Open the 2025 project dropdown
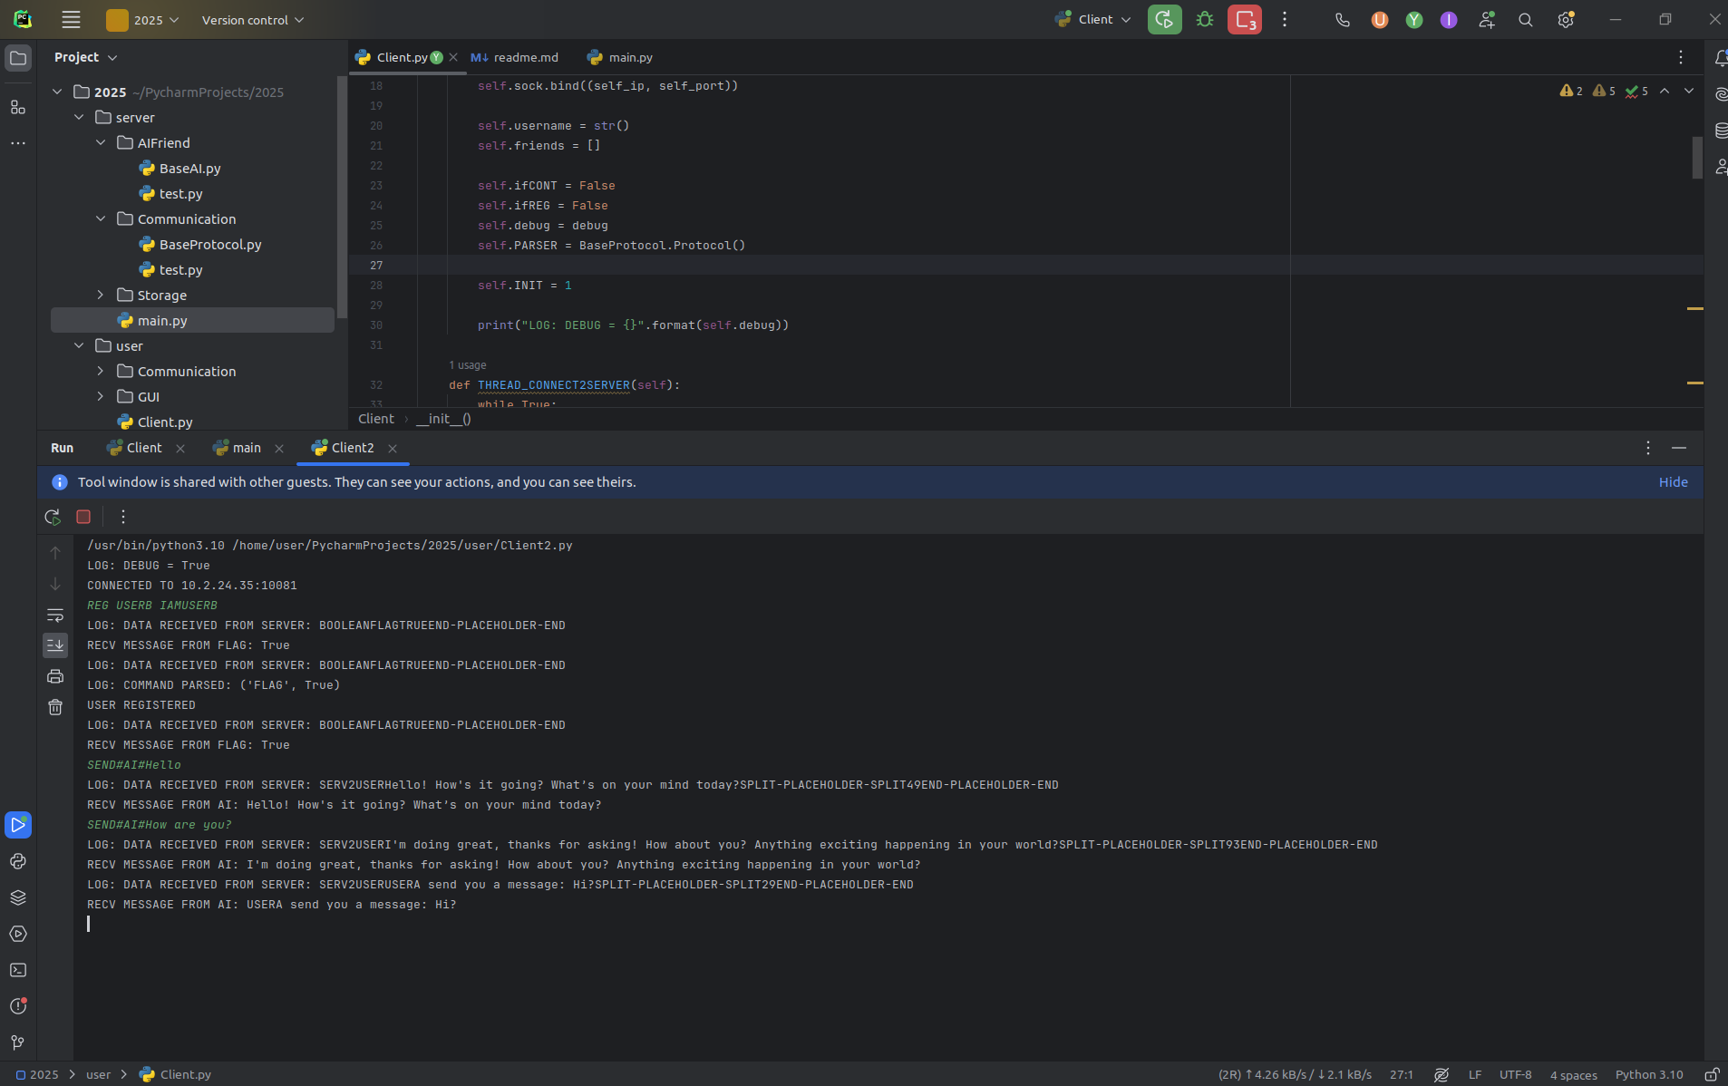This screenshot has height=1086, width=1728. pos(143,20)
